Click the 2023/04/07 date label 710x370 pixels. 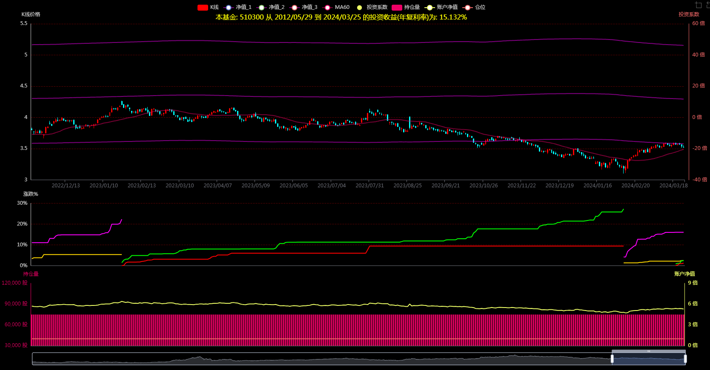click(218, 186)
